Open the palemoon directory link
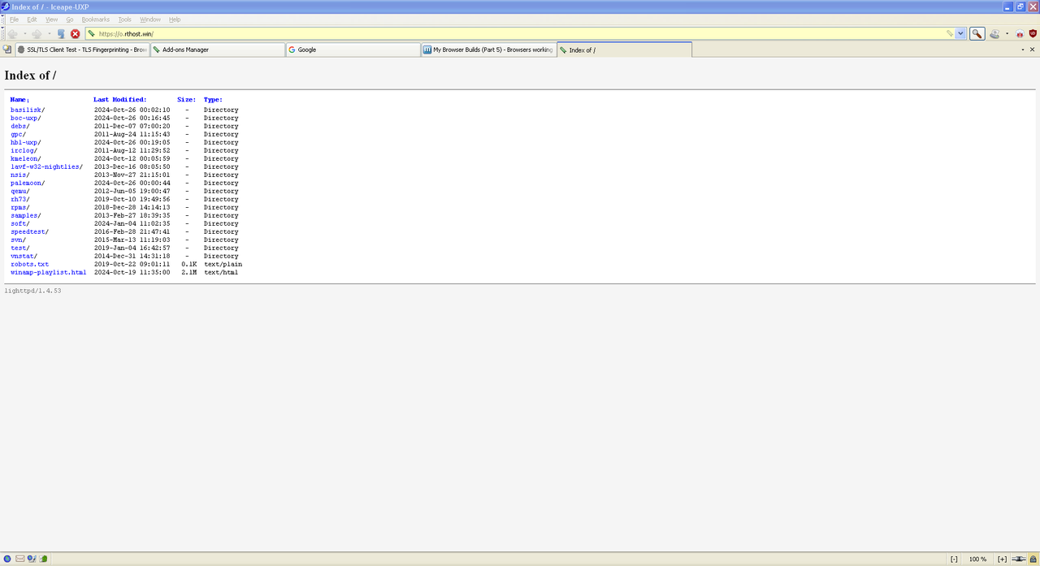This screenshot has width=1040, height=566. pos(26,183)
